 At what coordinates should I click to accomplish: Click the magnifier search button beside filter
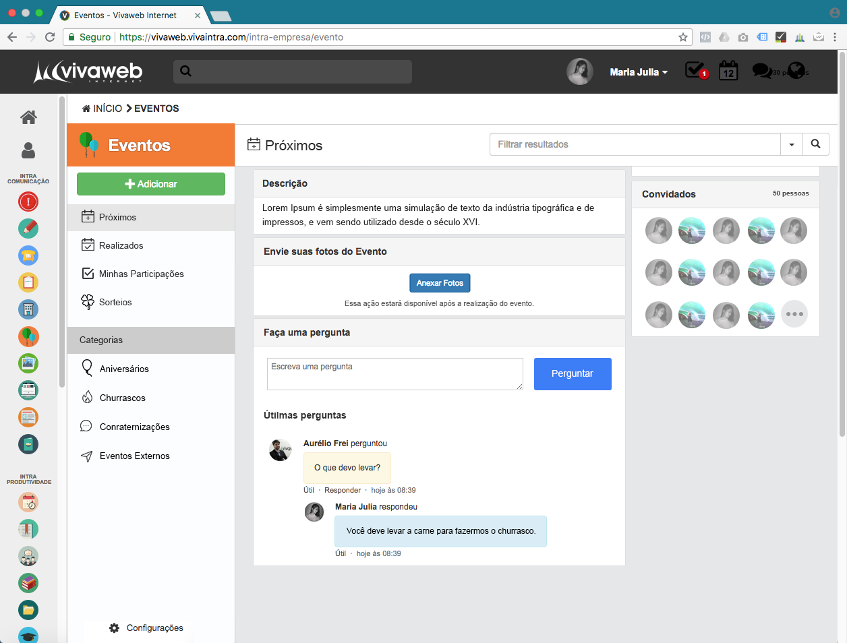(815, 144)
